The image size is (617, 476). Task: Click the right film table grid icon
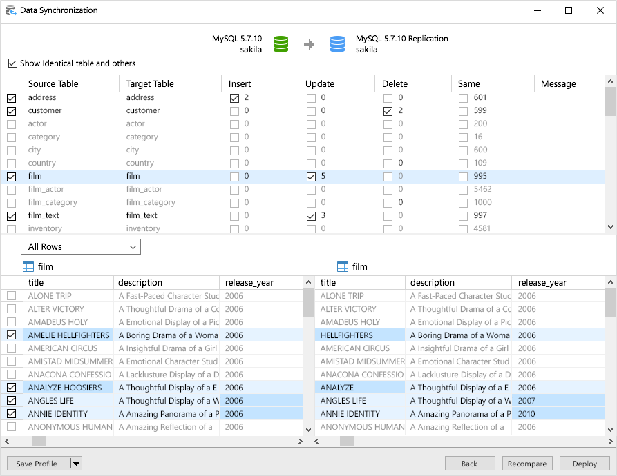pos(343,266)
